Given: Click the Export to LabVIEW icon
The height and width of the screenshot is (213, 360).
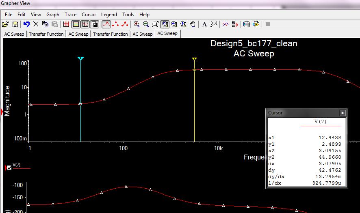Looking at the screenshot, I should click(x=256, y=24).
